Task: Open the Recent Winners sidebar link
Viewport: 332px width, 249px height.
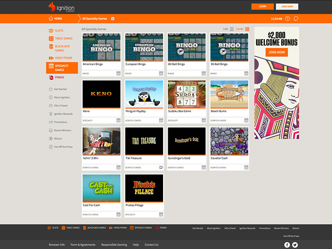Action: tap(60, 130)
